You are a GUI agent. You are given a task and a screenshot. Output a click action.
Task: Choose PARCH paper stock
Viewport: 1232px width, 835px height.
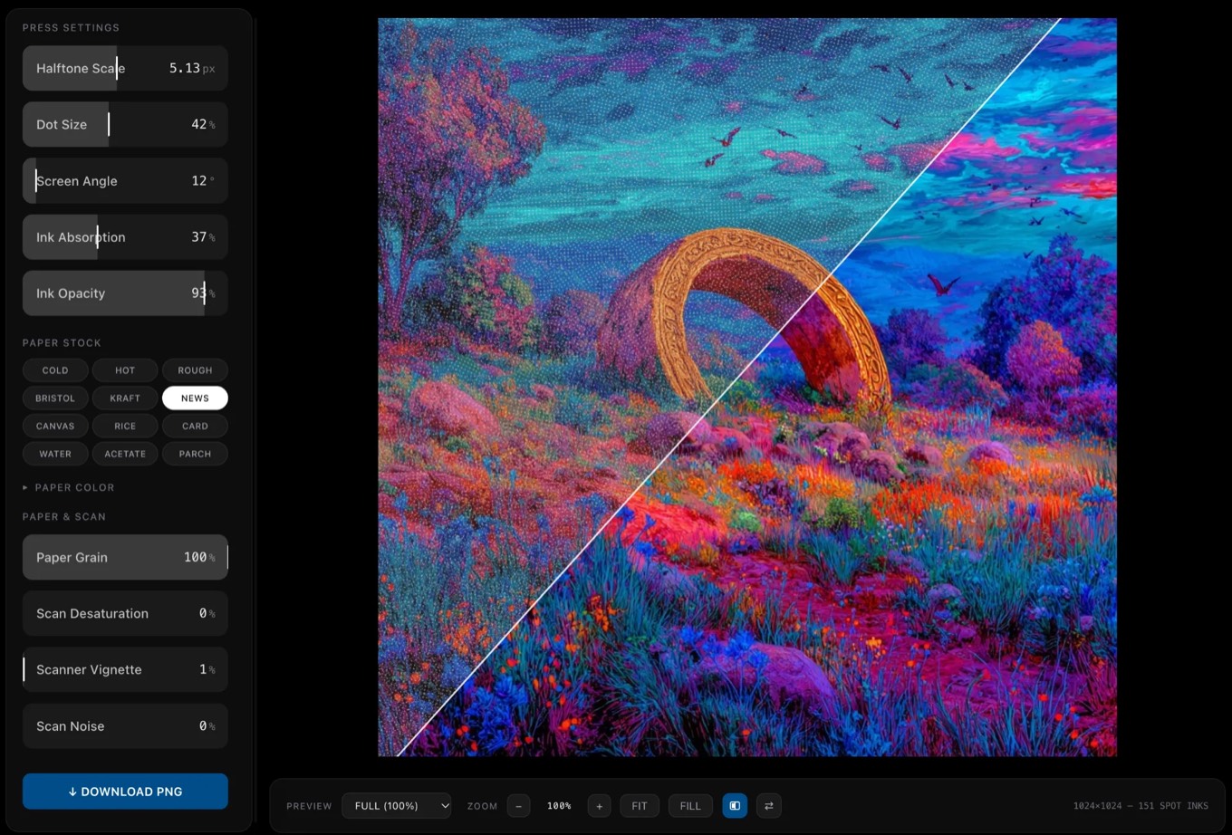[x=195, y=454]
